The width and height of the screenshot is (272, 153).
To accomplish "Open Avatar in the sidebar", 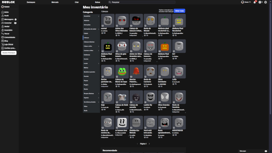I will tap(7, 27).
